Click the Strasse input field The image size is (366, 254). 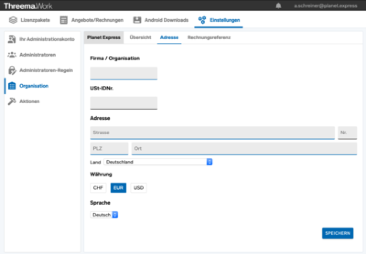[212, 133]
